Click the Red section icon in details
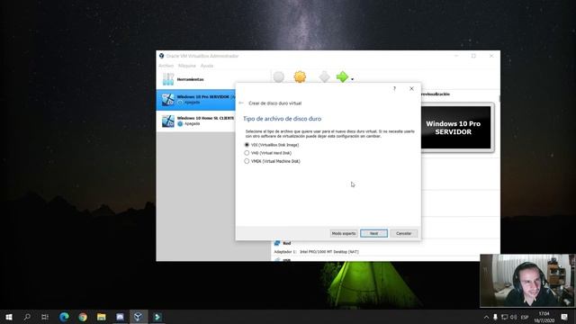576x324 pixels. (x=277, y=243)
